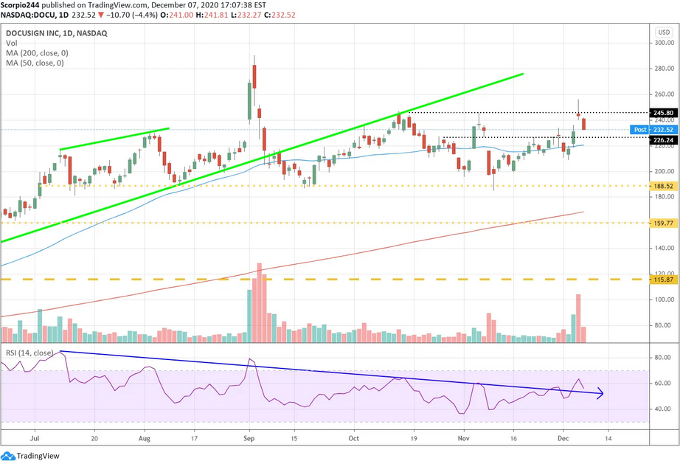The height and width of the screenshot is (461, 680).
Task: Click the tallest September volume bar
Action: 260,302
